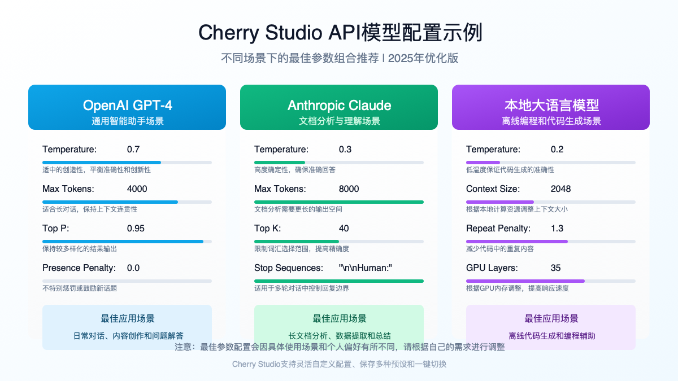This screenshot has height=381, width=678.
Task: Click the description 限制词汇选择范围，提高精确度
Action: pos(302,249)
